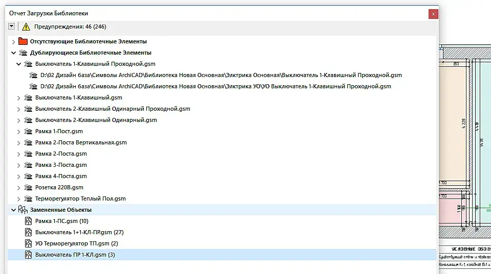Select Отсутствующие Библиотечные Элементы label
Image resolution: width=491 pixels, height=274 pixels.
[88, 41]
